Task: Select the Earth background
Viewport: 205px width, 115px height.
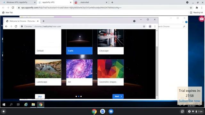Action: 79,42
